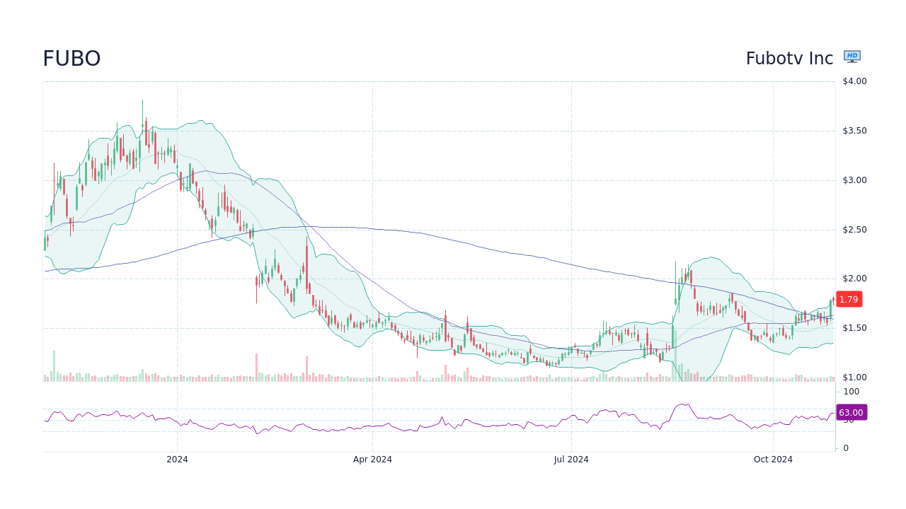Viewport: 906px width, 509px height.
Task: Click the HD monitor icon beside company name
Action: (x=852, y=57)
